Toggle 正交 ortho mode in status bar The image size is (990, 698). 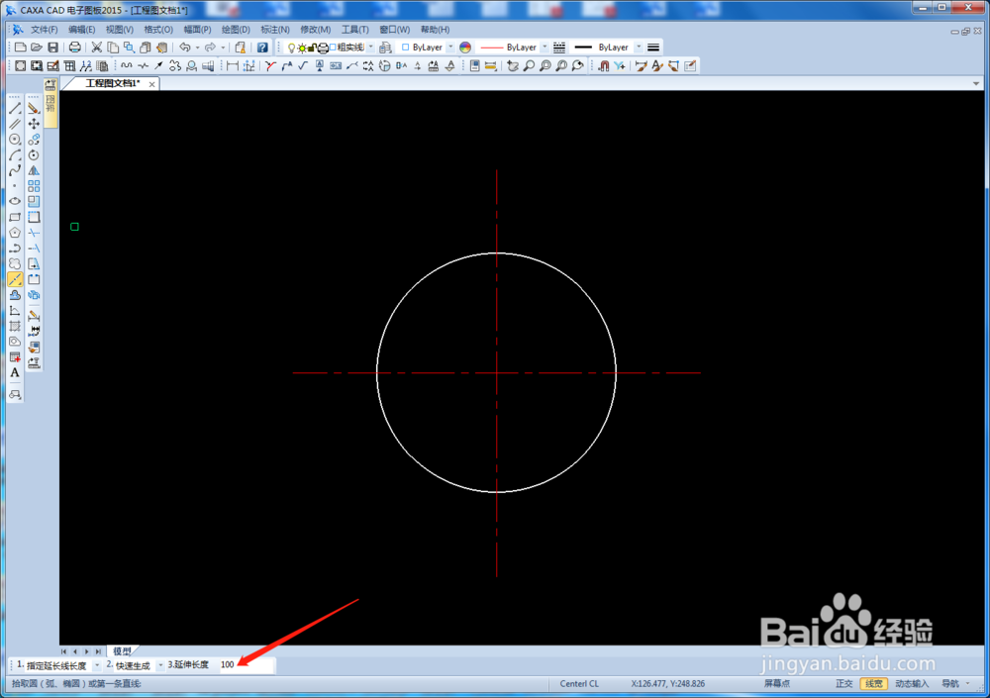[x=844, y=683]
